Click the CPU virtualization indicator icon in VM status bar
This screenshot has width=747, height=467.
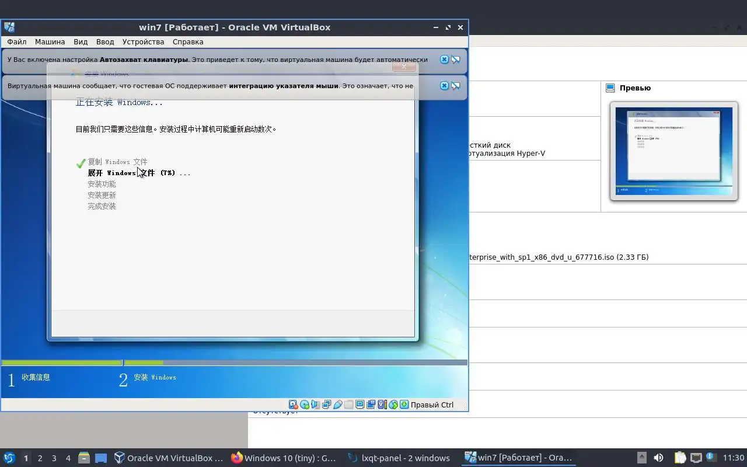coord(382,405)
